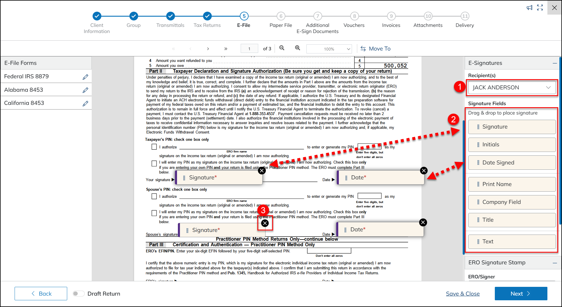Enter full screen mode
The image size is (562, 307).
[540, 8]
